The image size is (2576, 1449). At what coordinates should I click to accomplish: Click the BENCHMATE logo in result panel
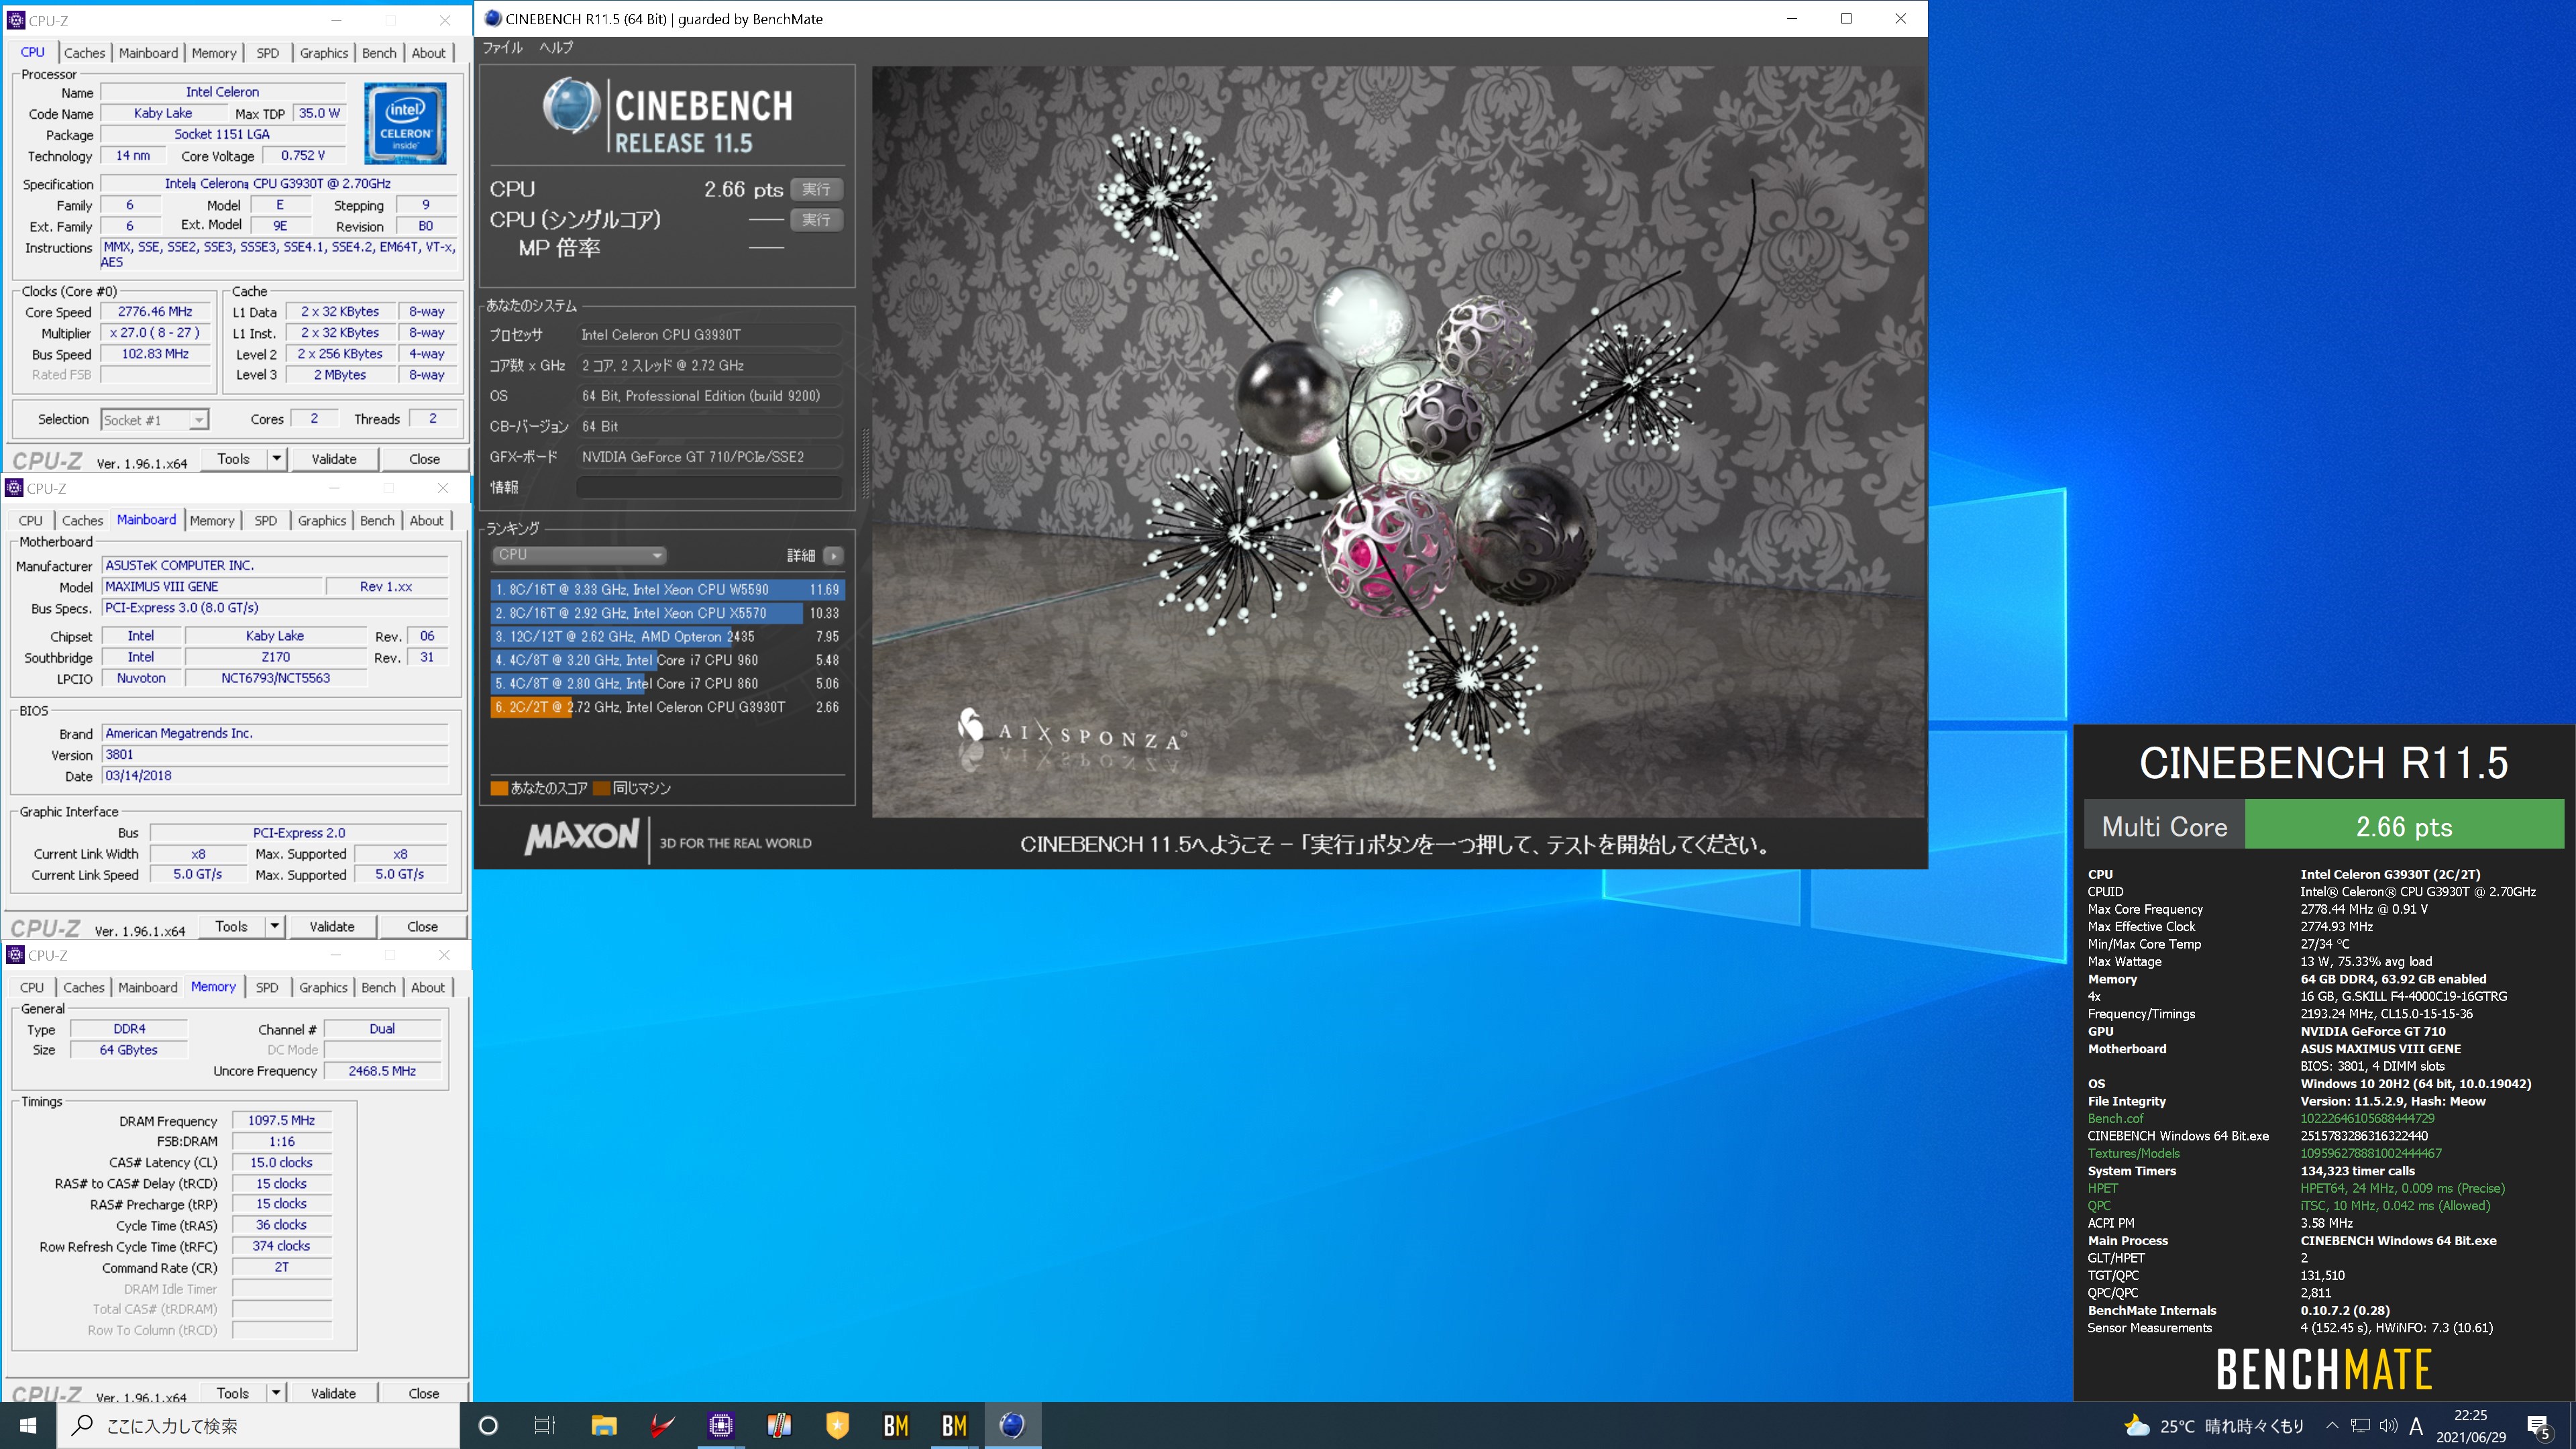tap(2323, 1370)
